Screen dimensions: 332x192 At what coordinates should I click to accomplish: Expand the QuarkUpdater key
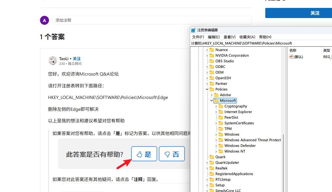(x=207, y=163)
